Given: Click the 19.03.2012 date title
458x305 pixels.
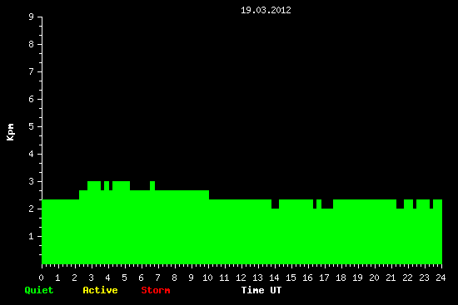Looking at the screenshot, I should click(266, 10).
